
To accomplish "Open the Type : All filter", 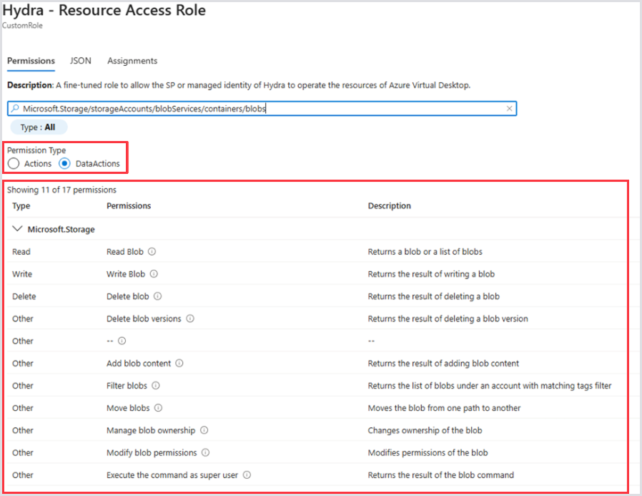I will pos(38,127).
